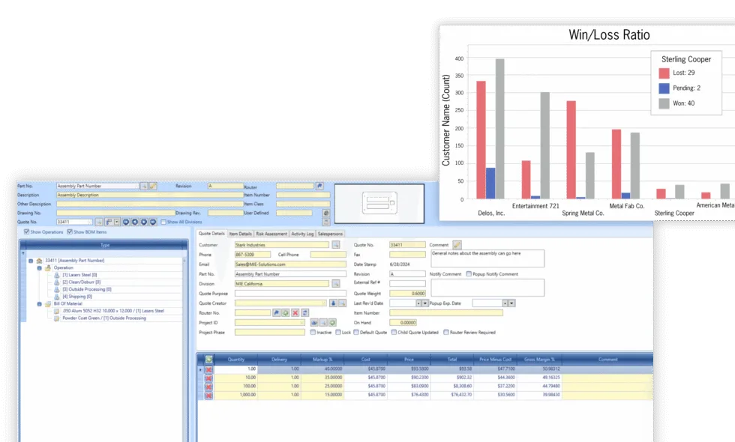Click the blue Pending legend swatch
Viewport: 735px width, 442px height.
(x=664, y=88)
